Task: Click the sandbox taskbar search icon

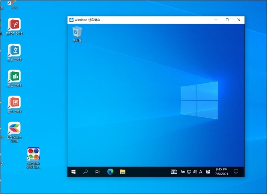Action: coord(85,171)
